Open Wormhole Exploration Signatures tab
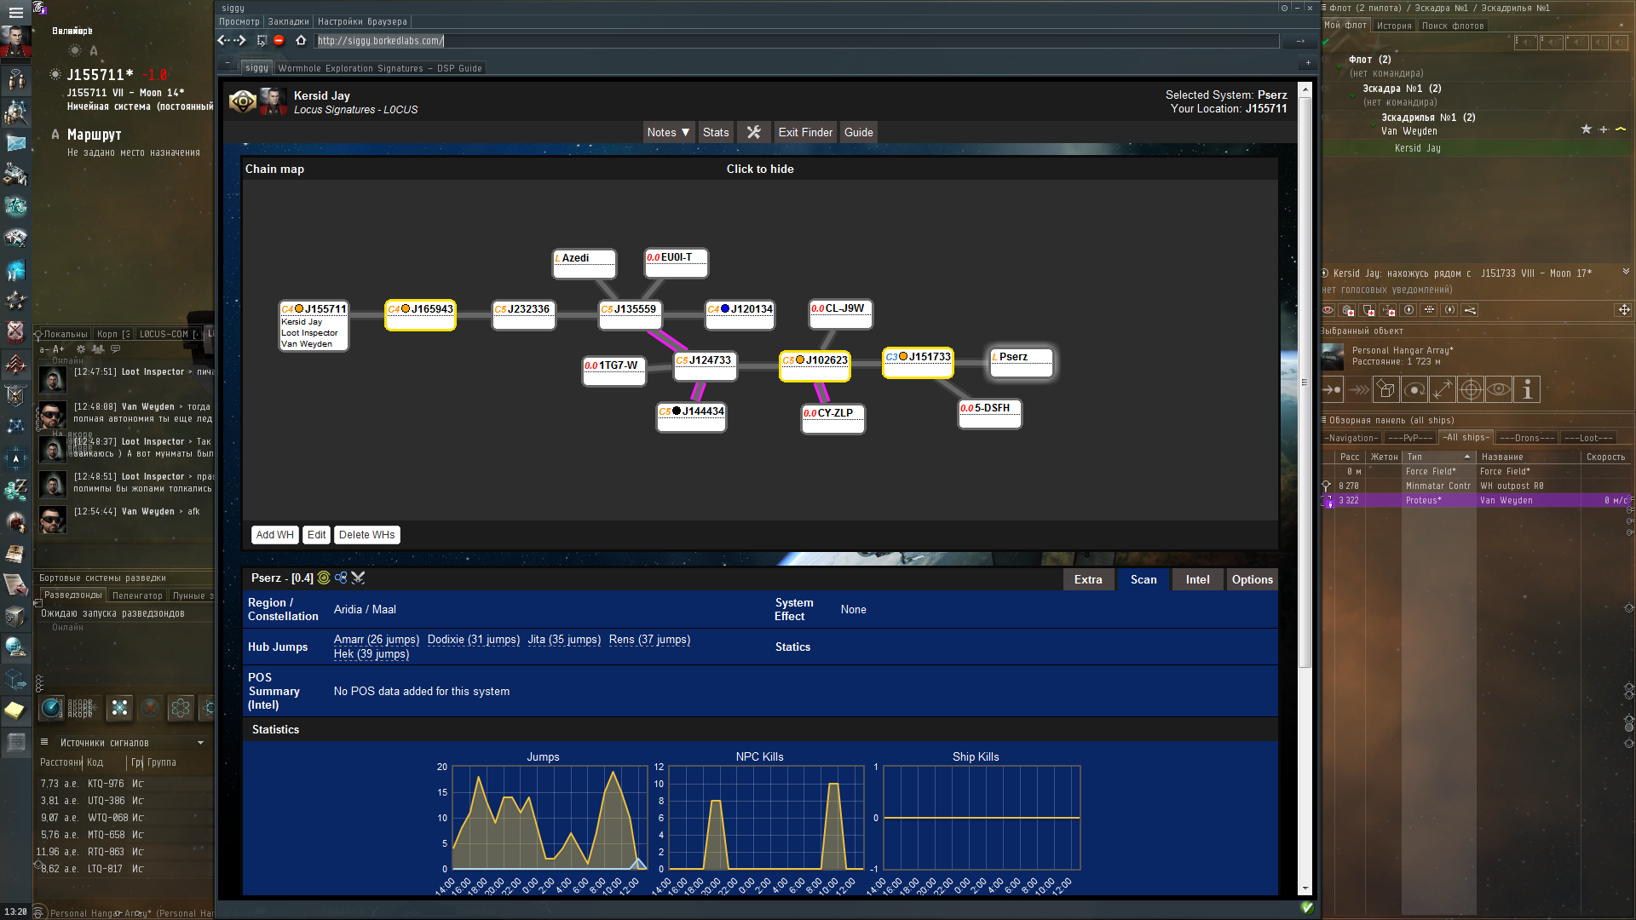This screenshot has width=1636, height=920. coord(379,68)
